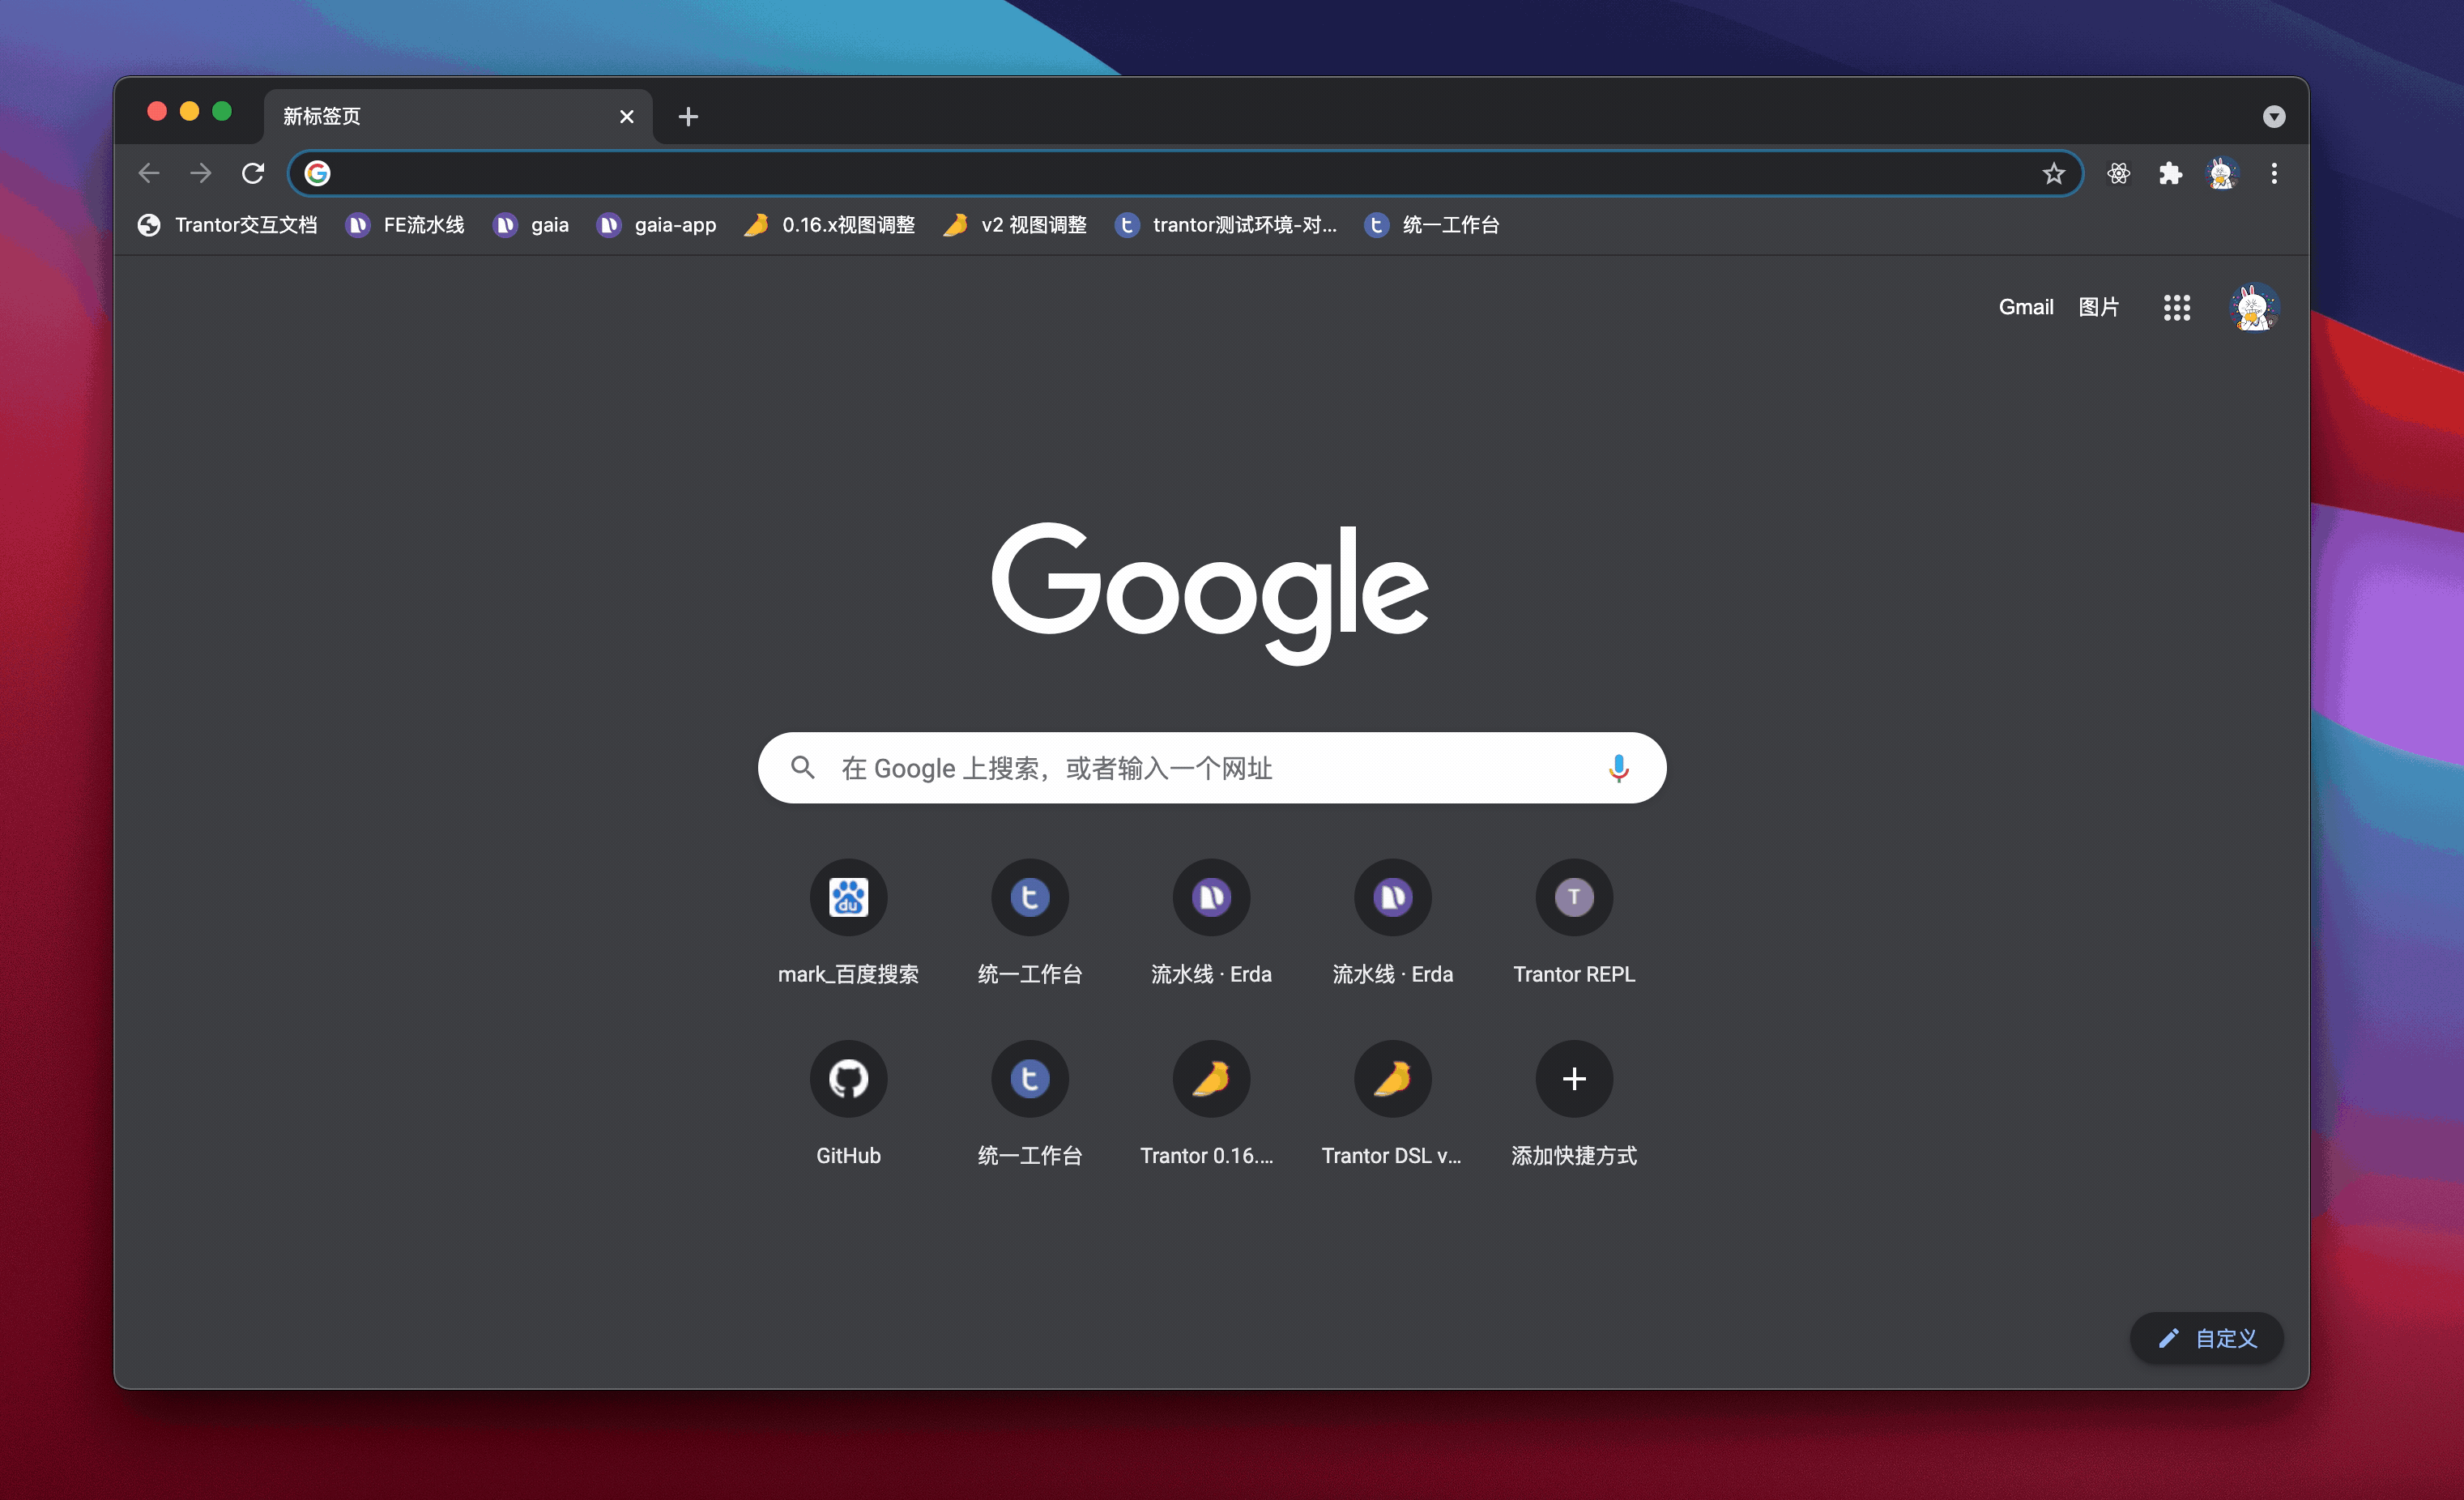
Task: Open Google account avatar on page
Action: click(x=2253, y=307)
